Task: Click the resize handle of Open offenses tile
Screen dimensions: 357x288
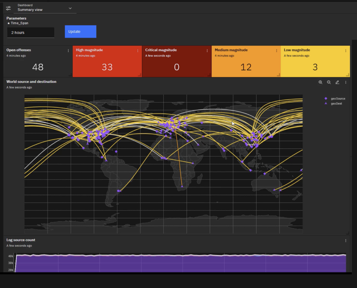Action: click(70, 75)
